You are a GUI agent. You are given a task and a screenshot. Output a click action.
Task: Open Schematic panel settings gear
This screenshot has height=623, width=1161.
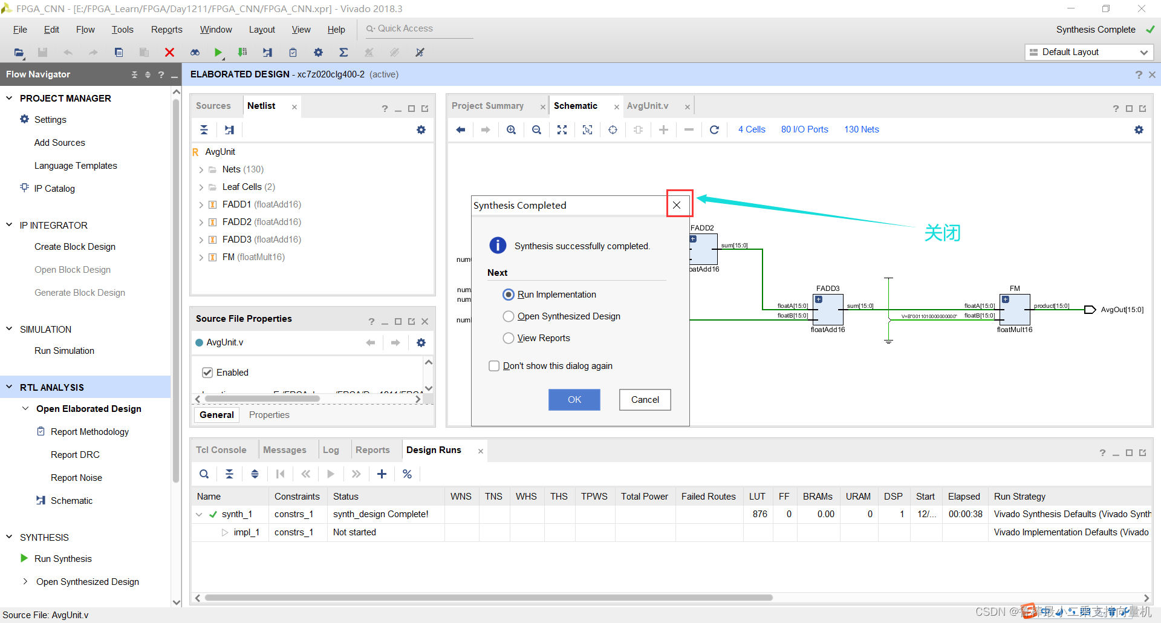(1139, 129)
